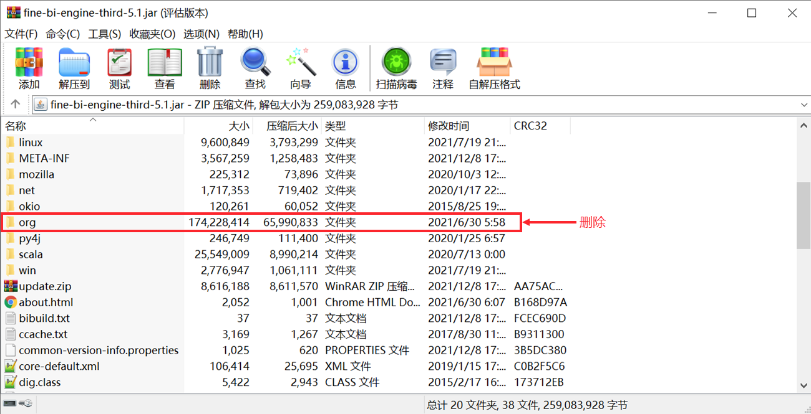The image size is (811, 414).
Task: Select the ccache.txt file icon
Action: click(11, 334)
